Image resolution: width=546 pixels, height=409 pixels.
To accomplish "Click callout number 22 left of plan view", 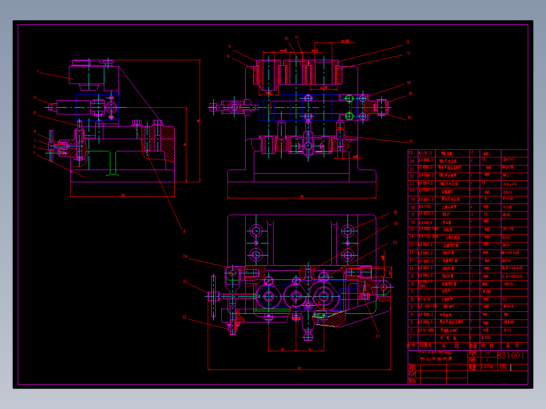I will (x=184, y=317).
